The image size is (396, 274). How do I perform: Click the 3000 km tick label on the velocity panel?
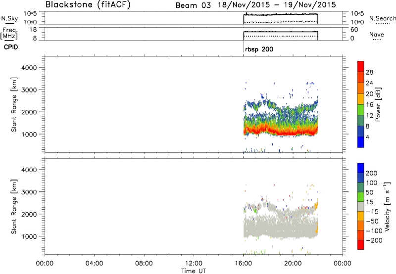[x=29, y=192]
